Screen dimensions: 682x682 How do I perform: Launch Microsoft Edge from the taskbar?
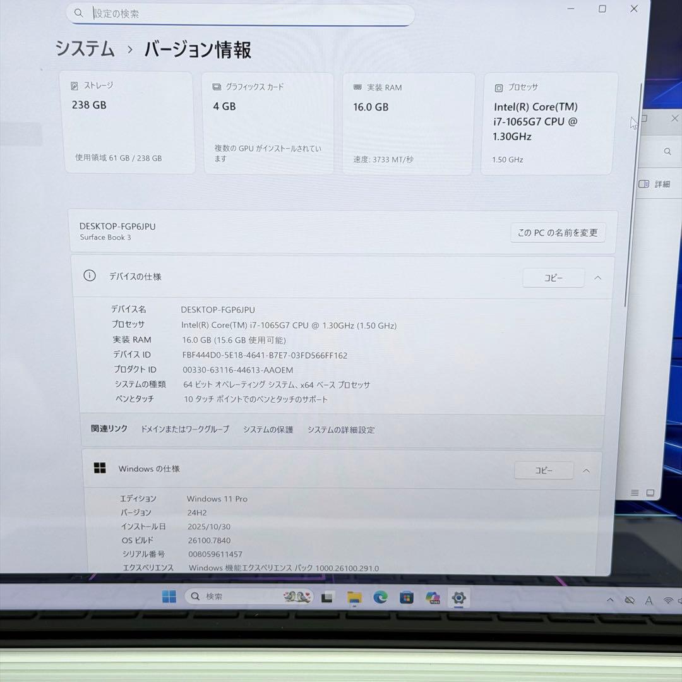click(x=380, y=597)
